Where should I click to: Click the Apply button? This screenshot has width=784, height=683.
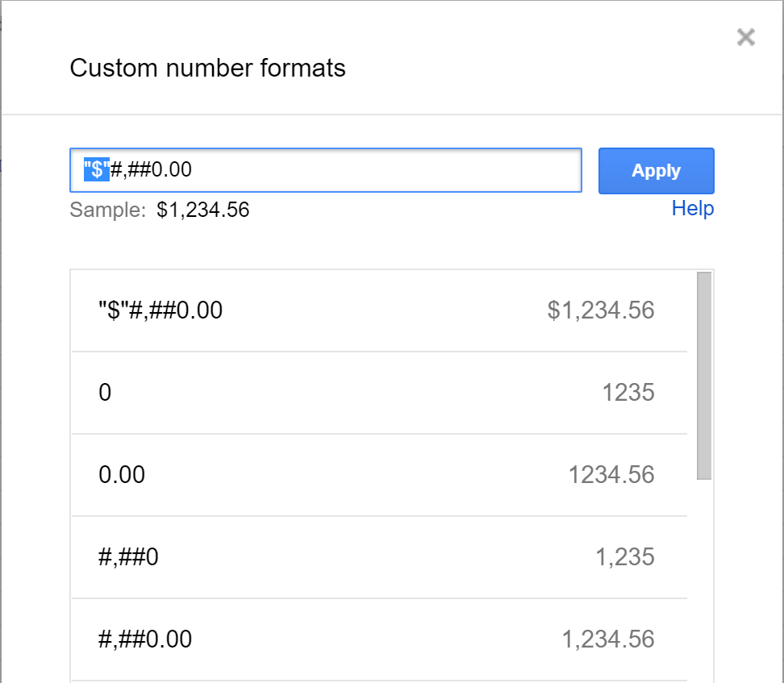[656, 170]
